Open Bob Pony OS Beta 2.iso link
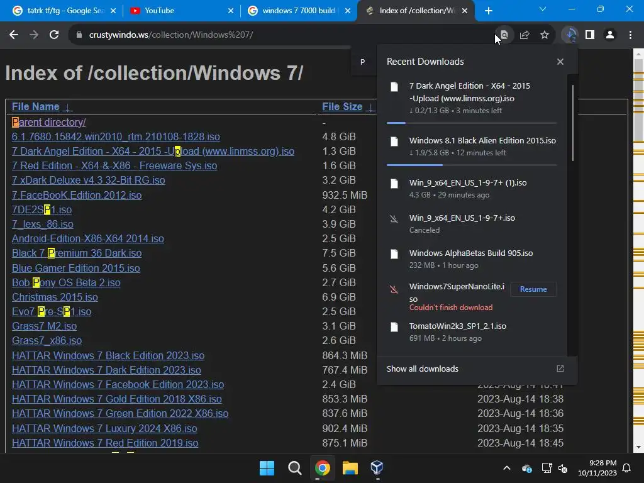The width and height of the screenshot is (644, 483). click(x=66, y=282)
